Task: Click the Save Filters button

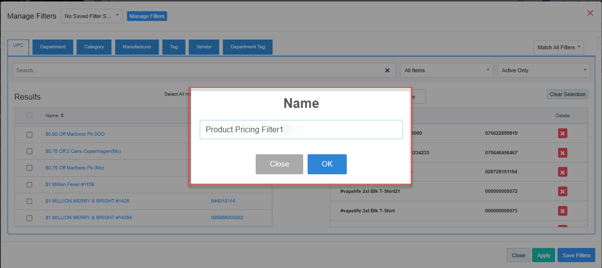Action: 576,255
